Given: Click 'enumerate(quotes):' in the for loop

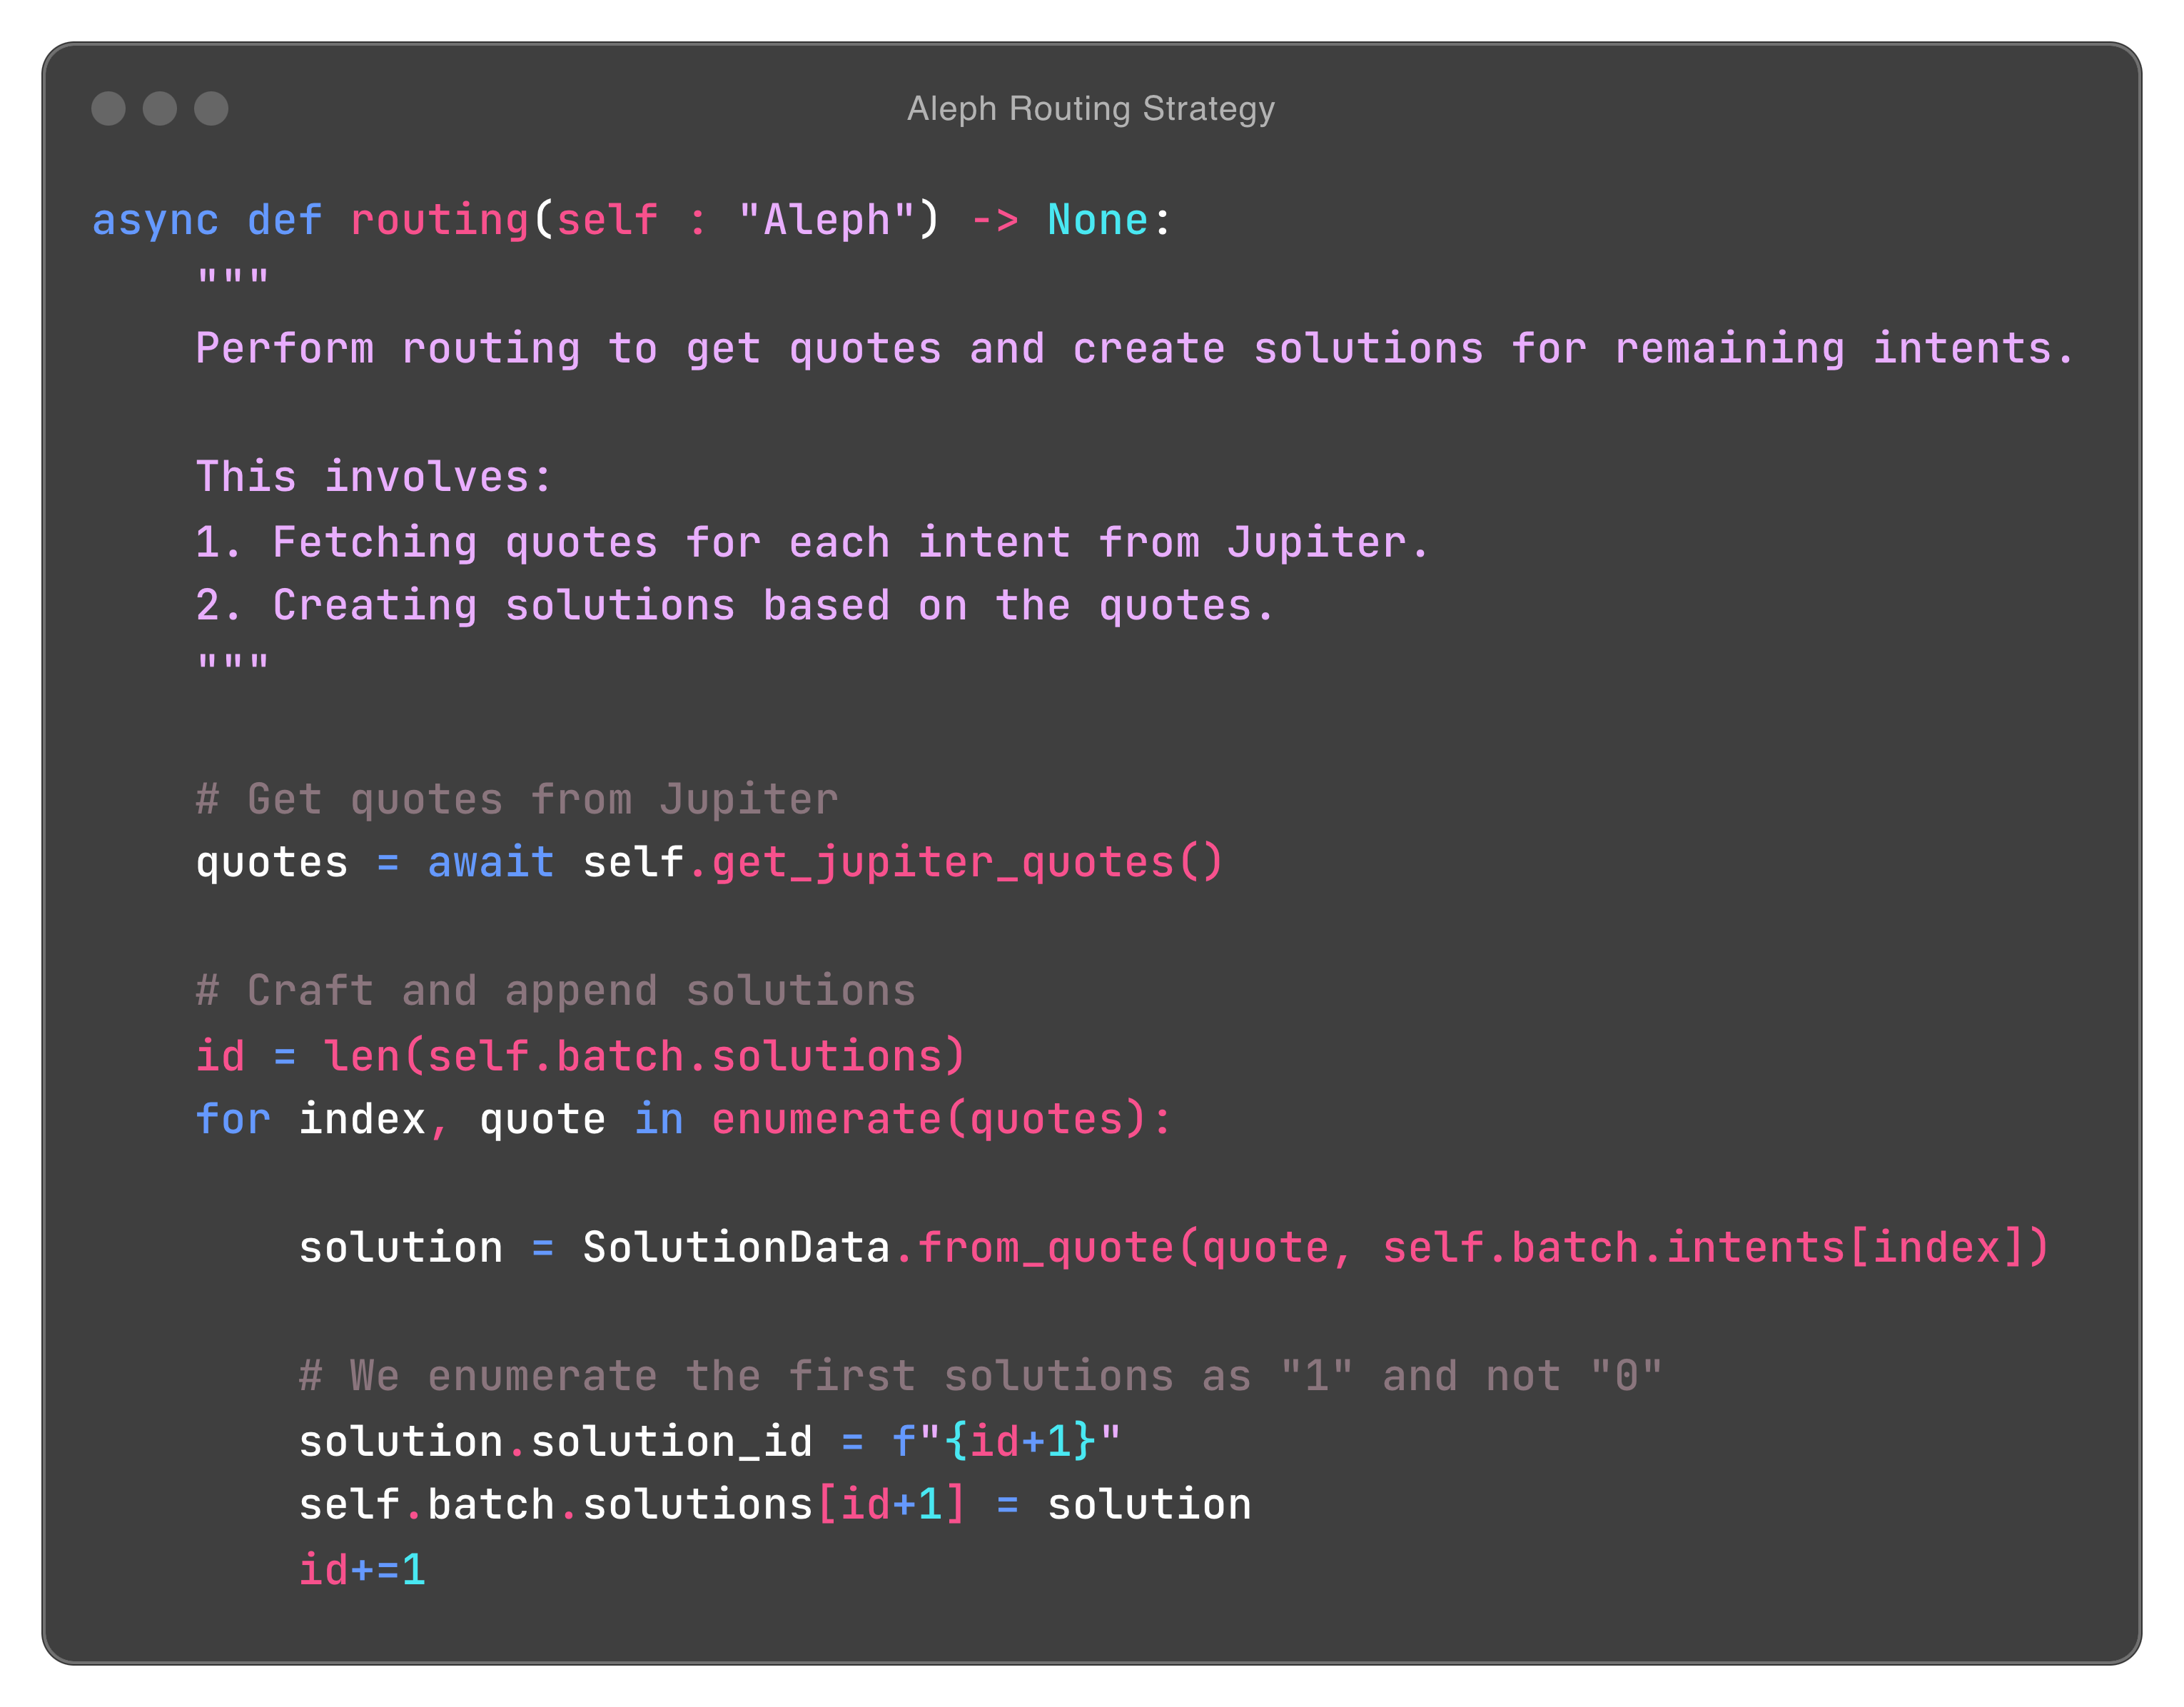Looking at the screenshot, I should click(941, 1119).
